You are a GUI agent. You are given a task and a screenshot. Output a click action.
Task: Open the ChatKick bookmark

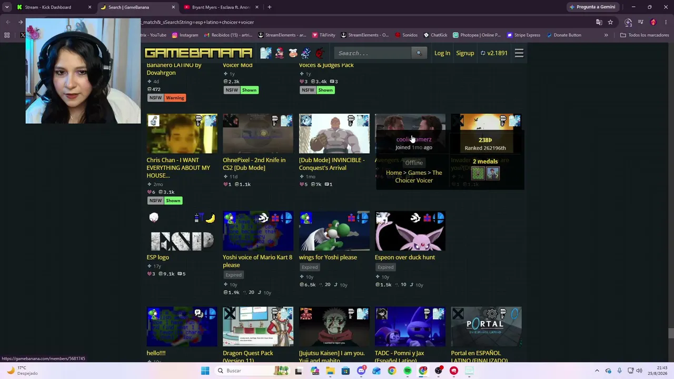[x=435, y=35]
